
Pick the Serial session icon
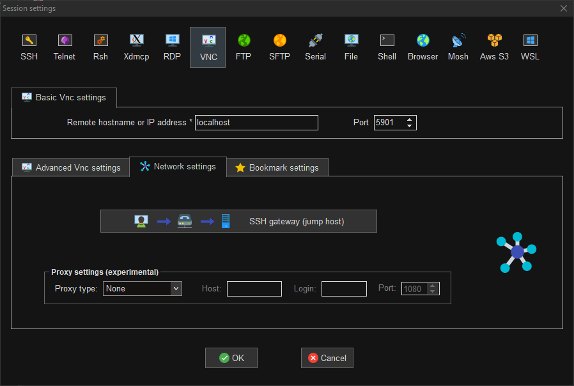click(x=315, y=47)
